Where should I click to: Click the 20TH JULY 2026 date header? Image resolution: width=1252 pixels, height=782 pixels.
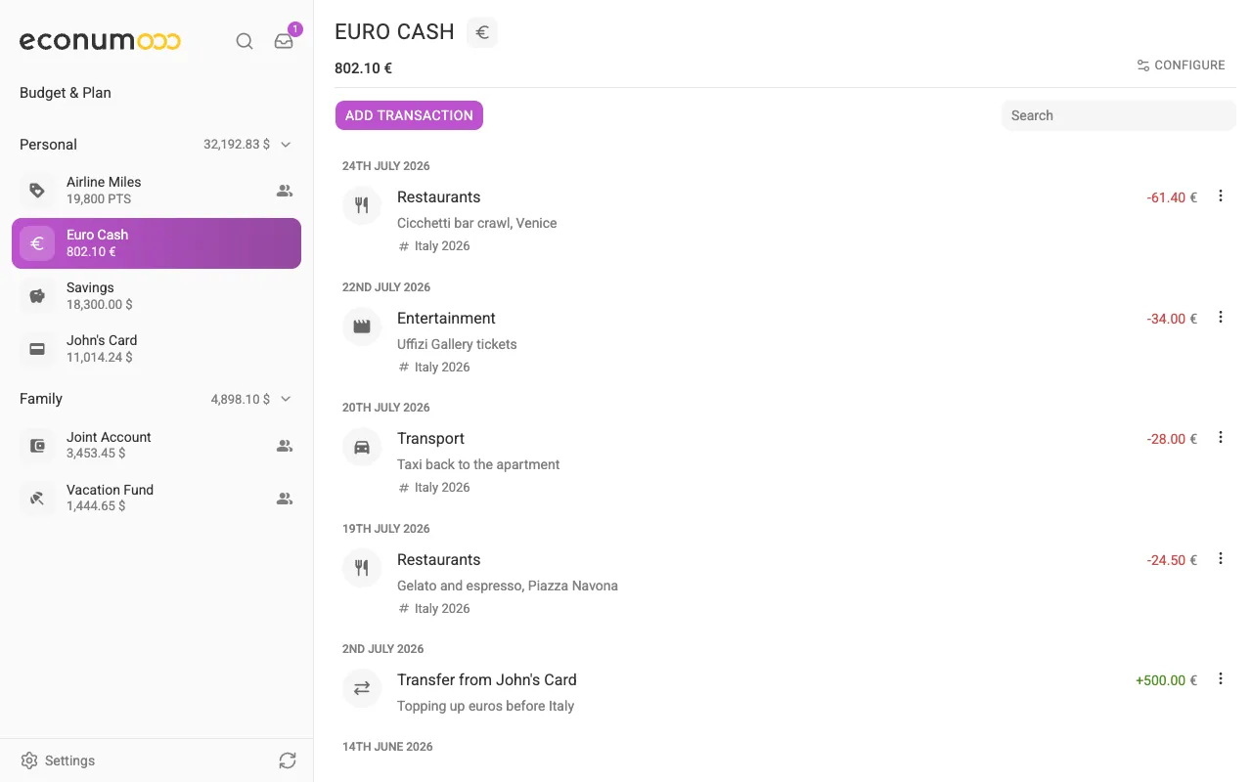click(386, 408)
